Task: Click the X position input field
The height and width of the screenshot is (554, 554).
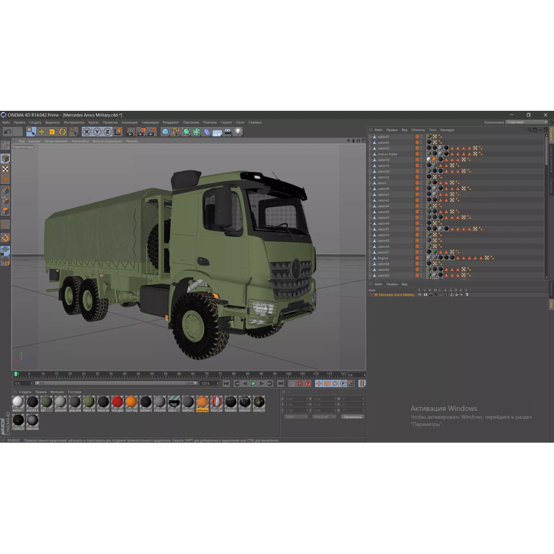Action: pos(296,399)
